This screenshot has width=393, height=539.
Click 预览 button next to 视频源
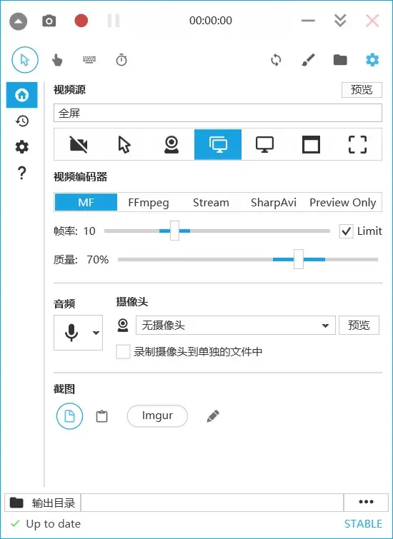362,90
